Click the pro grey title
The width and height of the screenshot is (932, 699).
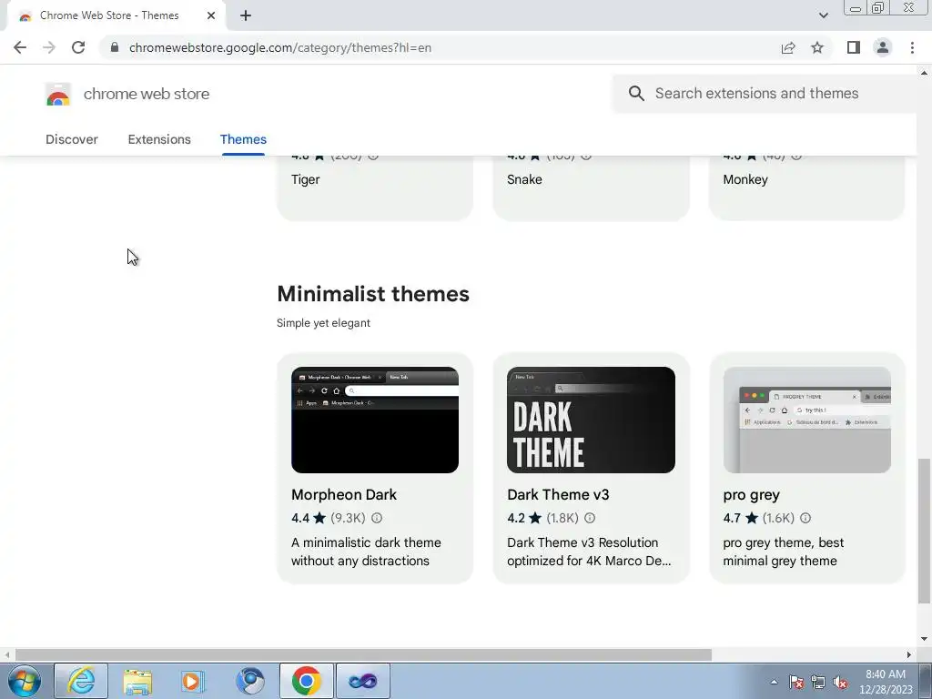point(751,495)
